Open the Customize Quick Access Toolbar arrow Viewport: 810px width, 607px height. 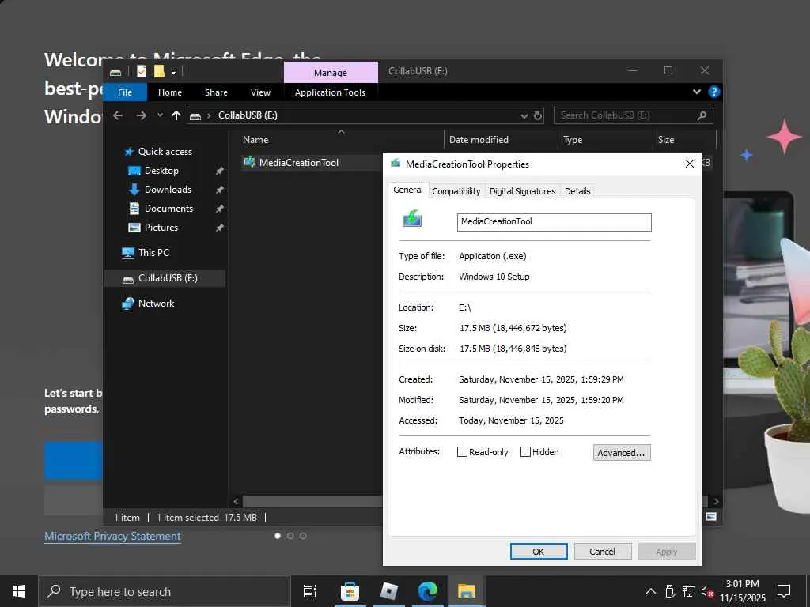click(x=173, y=72)
